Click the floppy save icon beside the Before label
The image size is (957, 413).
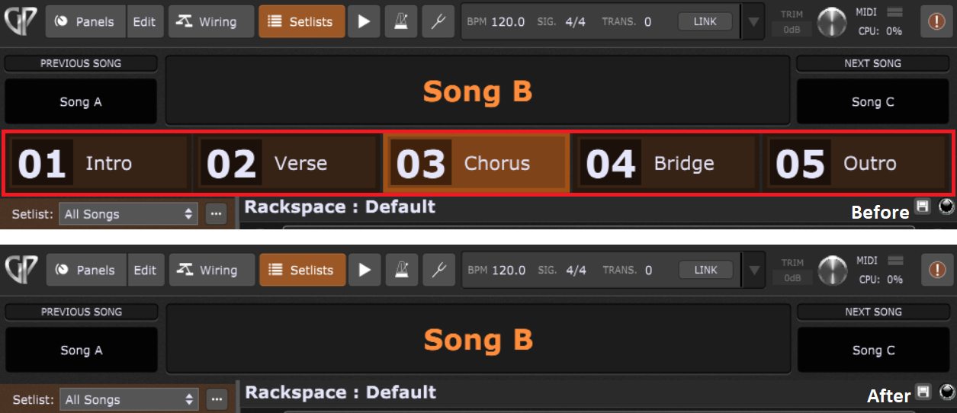923,207
